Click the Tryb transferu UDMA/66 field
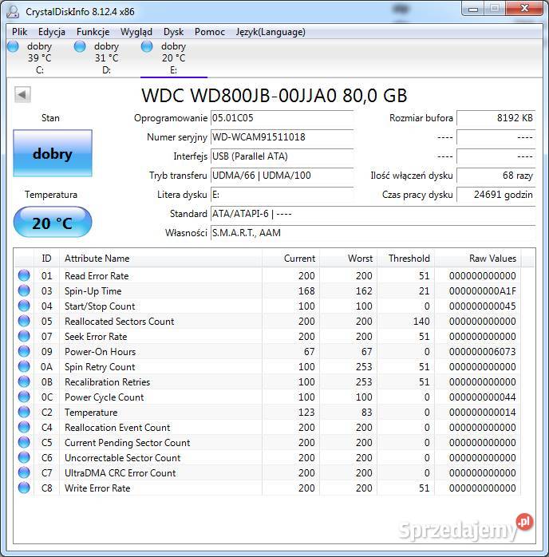The image size is (549, 557). (x=282, y=176)
